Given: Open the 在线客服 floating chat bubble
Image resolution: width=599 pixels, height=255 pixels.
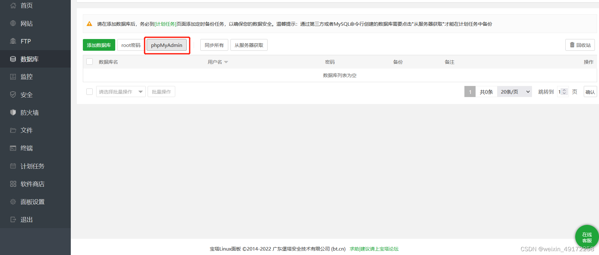Looking at the screenshot, I should 587,237.
